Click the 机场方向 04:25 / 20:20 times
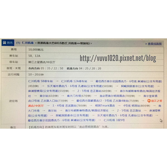 (x=84, y=68)
